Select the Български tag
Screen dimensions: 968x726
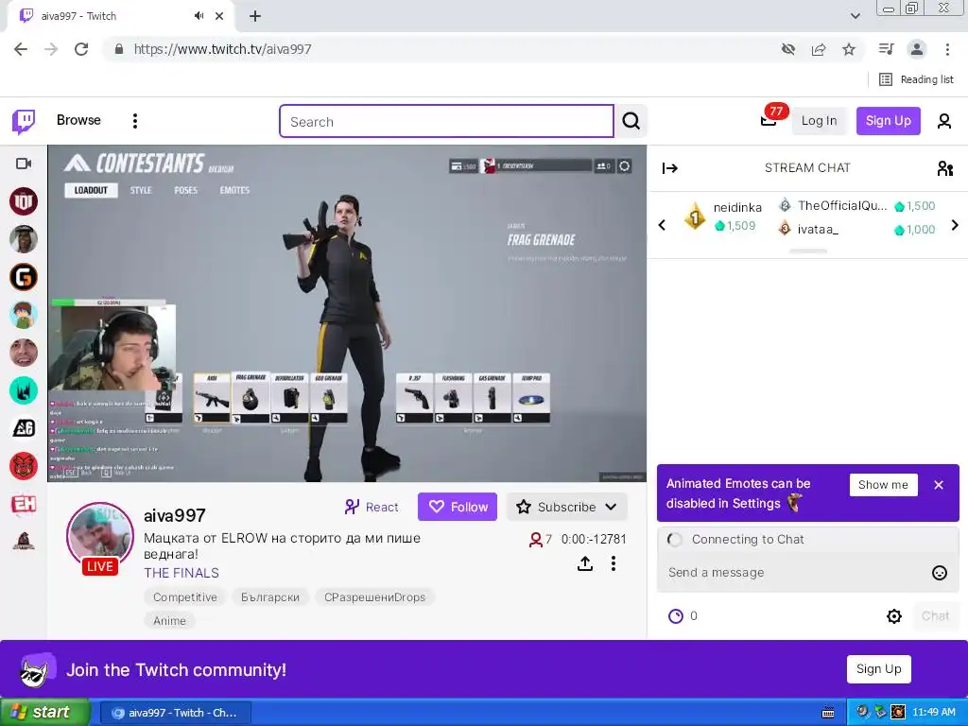pyautogui.click(x=270, y=597)
